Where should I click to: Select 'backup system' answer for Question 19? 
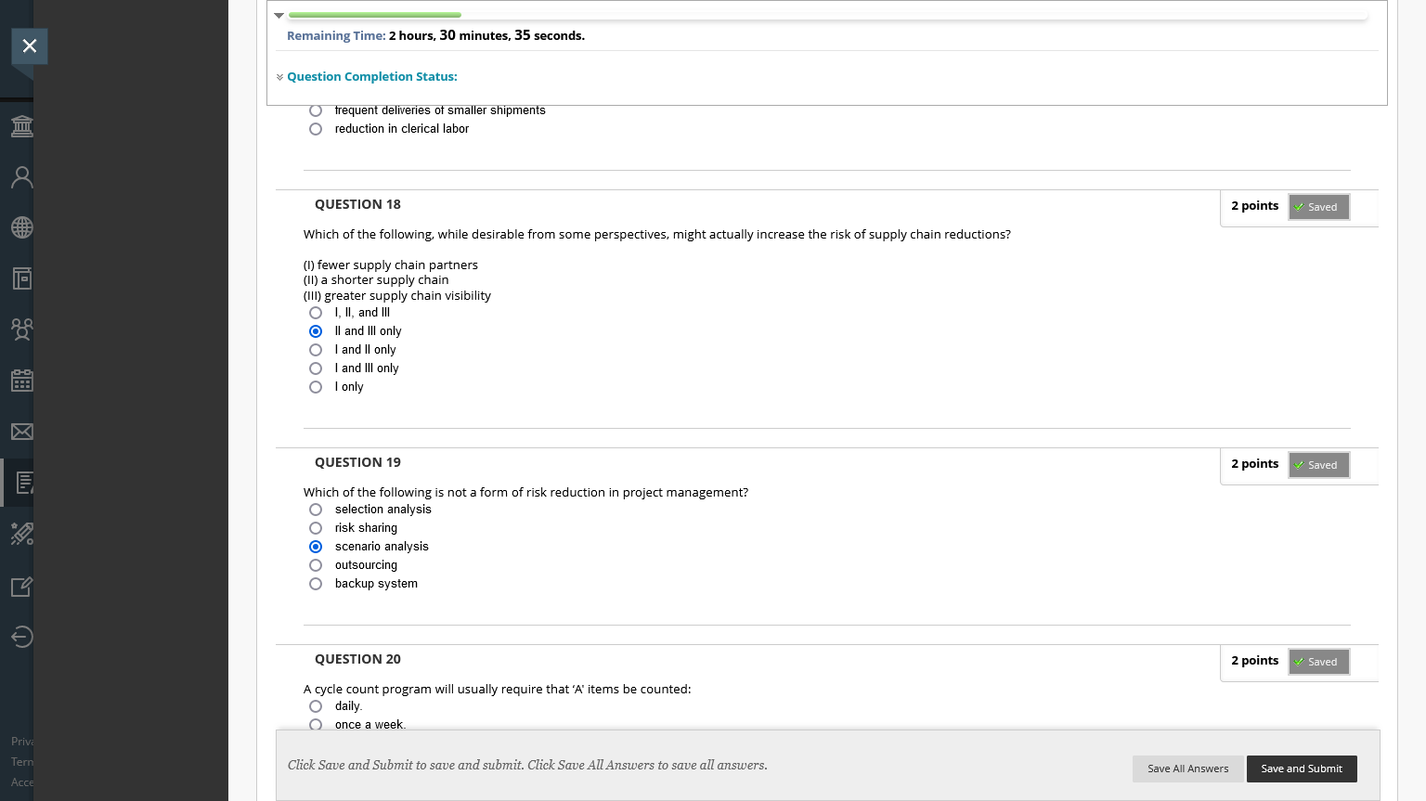click(x=316, y=584)
